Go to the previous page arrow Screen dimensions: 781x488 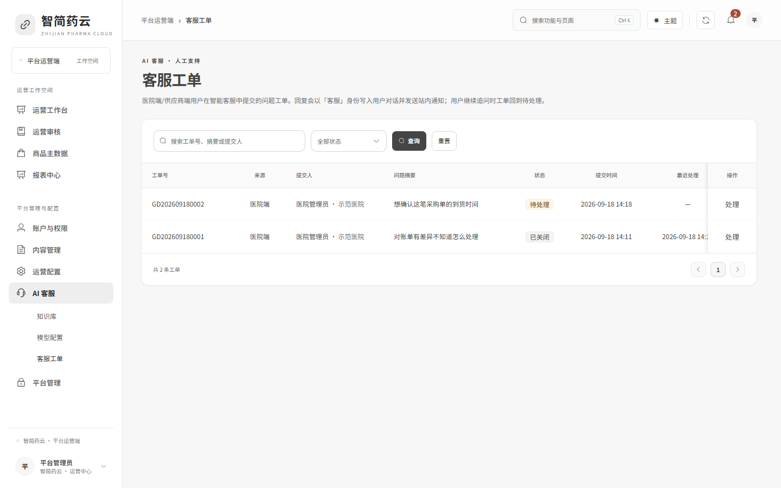click(x=699, y=269)
